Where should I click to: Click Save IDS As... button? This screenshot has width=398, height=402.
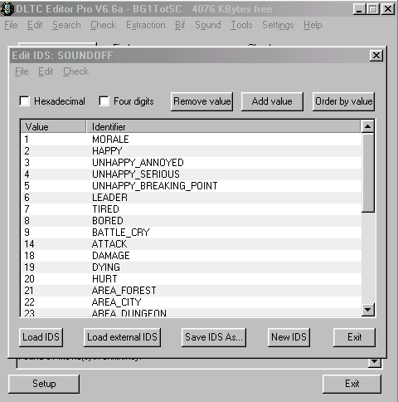[x=214, y=337]
